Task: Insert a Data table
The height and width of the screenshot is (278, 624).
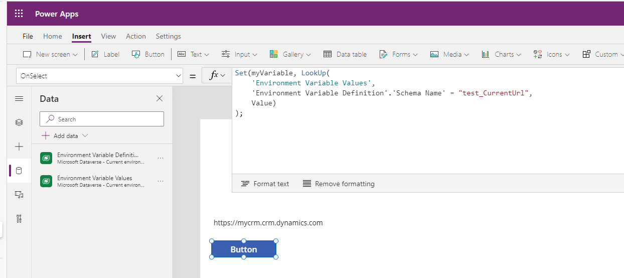Action: [345, 54]
